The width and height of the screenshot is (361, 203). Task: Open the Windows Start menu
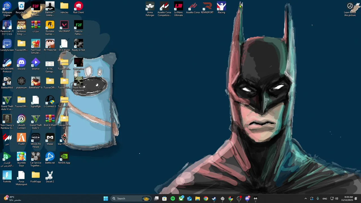pos(106,198)
